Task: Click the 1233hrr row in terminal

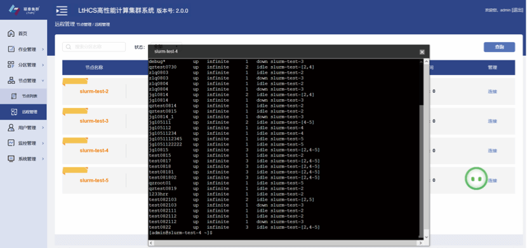Action: point(226,194)
